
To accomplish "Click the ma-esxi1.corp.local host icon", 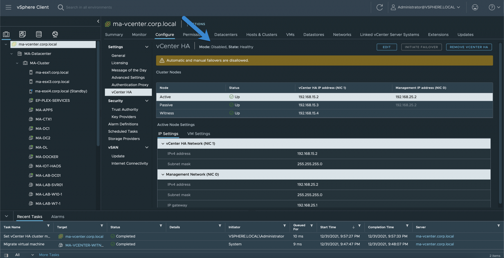I will (x=31, y=72).
